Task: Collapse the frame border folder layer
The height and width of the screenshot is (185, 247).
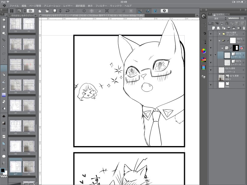Action: click(x=222, y=48)
